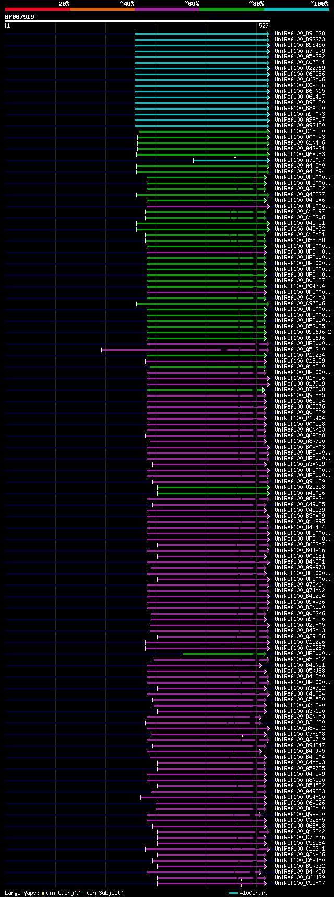Select hit label UniRef100_A1XQU0
This screenshot has height=897, width=334.
pyautogui.click(x=300, y=366)
